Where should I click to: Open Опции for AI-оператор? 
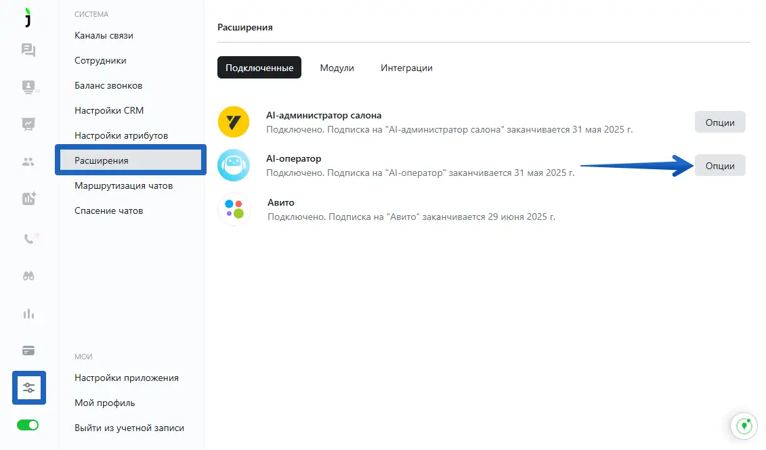tap(720, 166)
